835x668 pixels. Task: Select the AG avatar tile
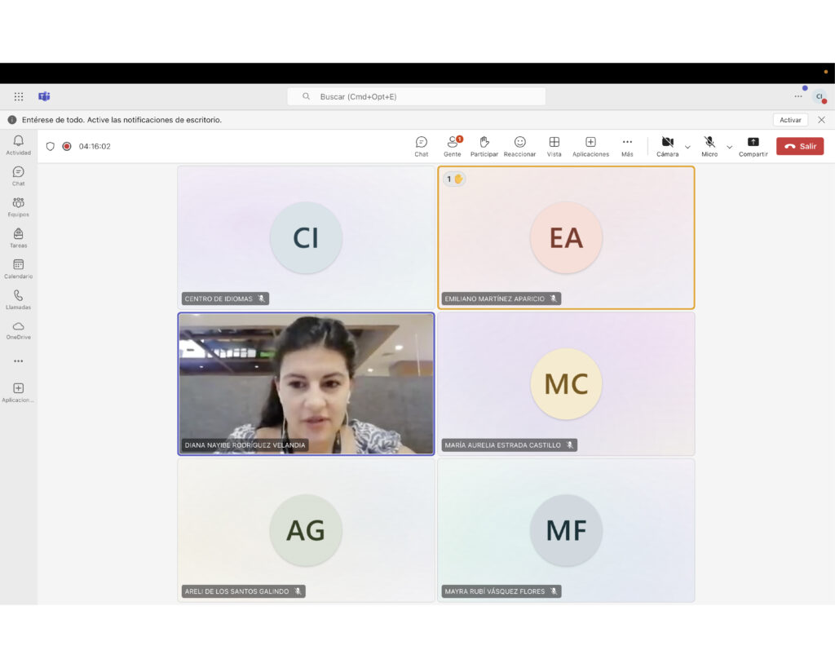(306, 530)
